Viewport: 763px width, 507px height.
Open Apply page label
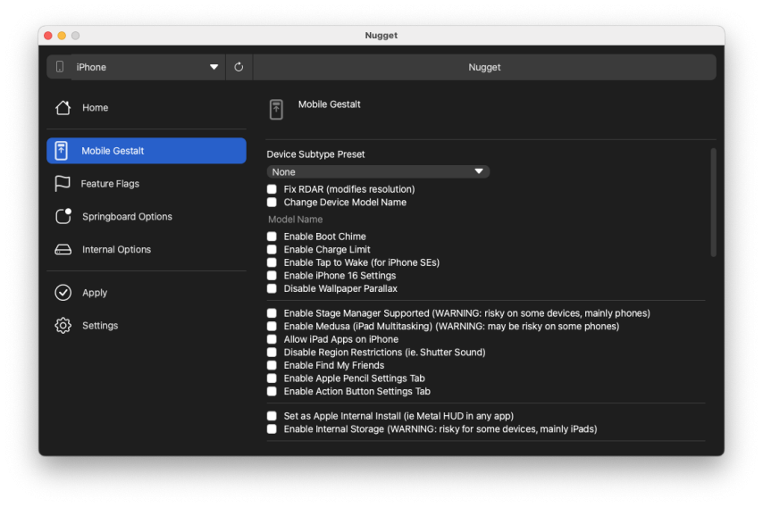[x=95, y=293]
